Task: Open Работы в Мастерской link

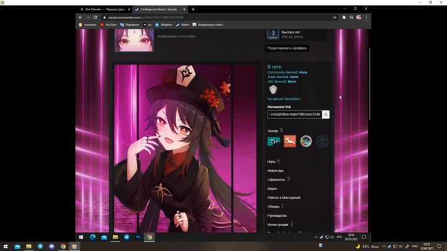Action: click(x=284, y=198)
